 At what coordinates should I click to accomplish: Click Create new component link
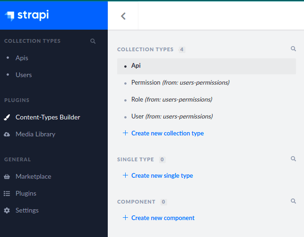click(x=163, y=218)
